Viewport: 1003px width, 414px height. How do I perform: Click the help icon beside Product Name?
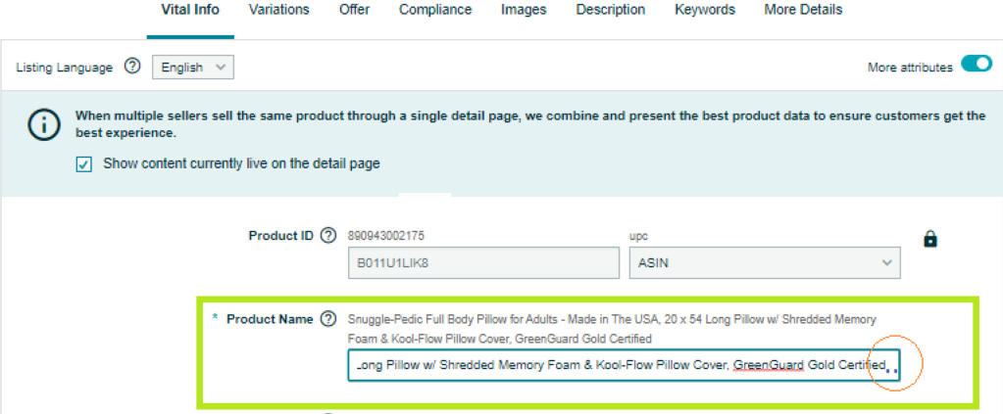tap(328, 319)
